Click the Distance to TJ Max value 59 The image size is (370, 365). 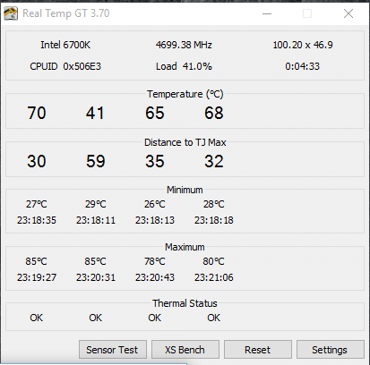pos(96,161)
